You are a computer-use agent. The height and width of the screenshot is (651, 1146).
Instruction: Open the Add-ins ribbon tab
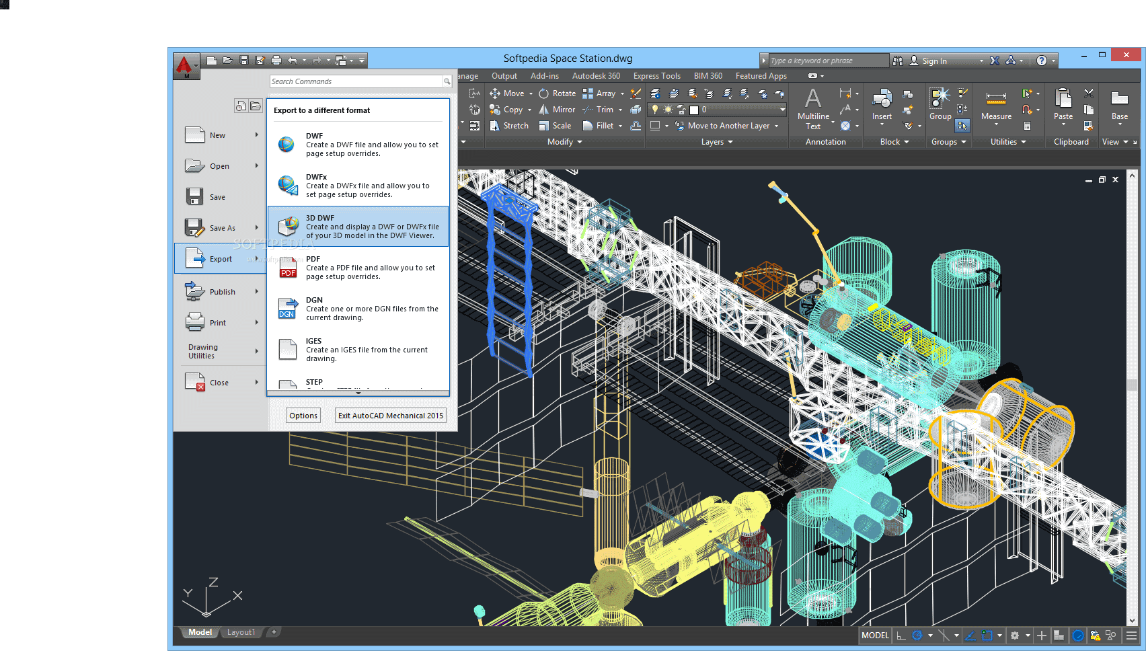coord(544,76)
